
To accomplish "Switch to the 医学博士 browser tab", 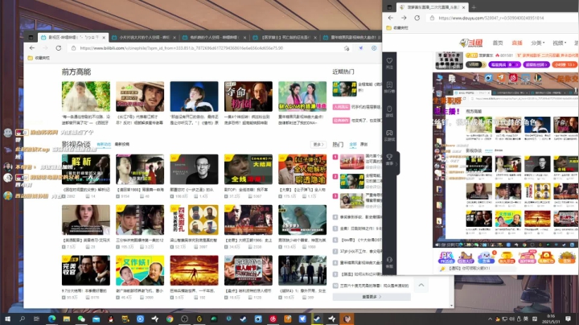I will [x=285, y=37].
